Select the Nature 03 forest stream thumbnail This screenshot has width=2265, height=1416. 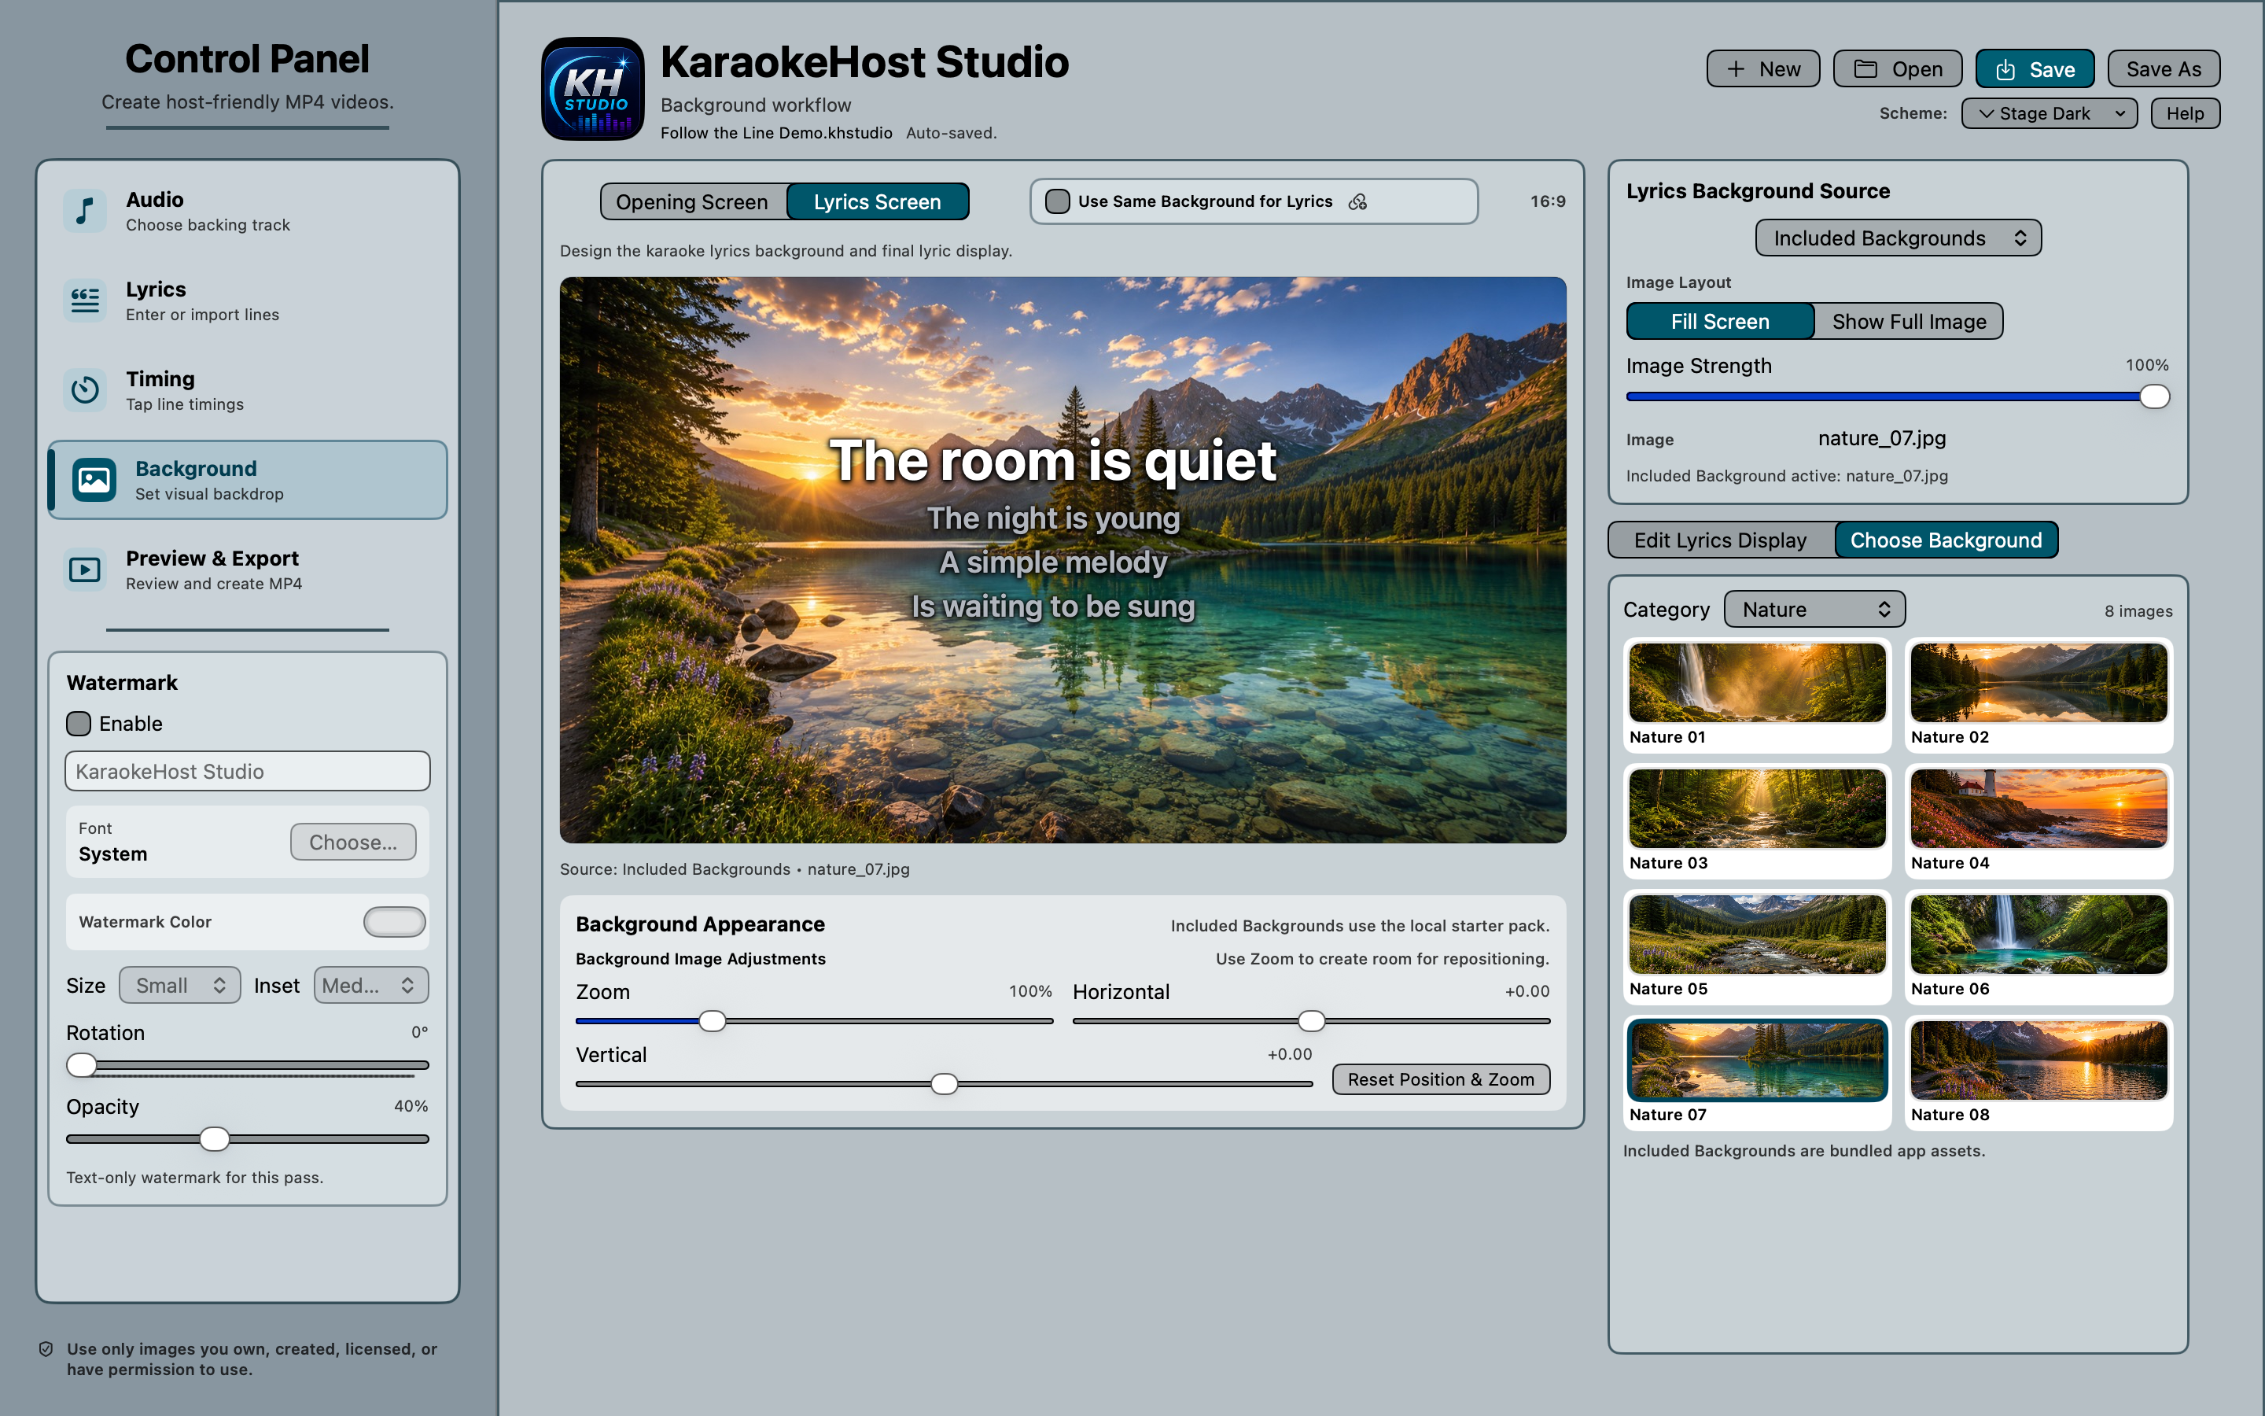[x=1757, y=821]
